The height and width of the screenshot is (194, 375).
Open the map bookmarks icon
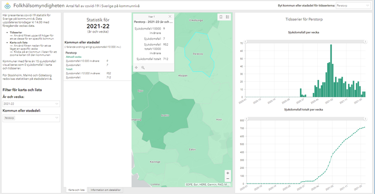click(221, 17)
